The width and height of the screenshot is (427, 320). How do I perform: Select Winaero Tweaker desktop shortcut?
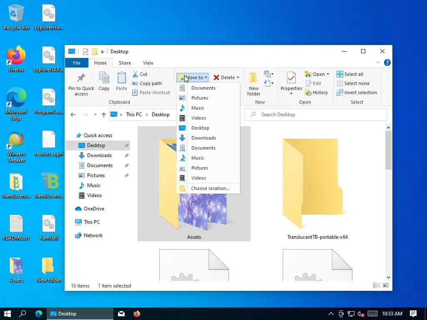[16, 147]
